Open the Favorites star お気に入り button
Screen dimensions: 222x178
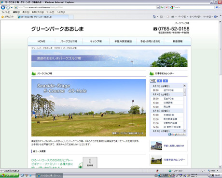click(x=7, y=16)
